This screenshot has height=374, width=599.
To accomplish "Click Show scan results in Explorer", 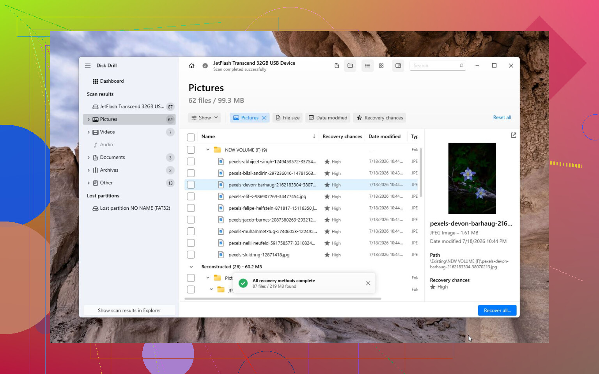I will pyautogui.click(x=129, y=310).
